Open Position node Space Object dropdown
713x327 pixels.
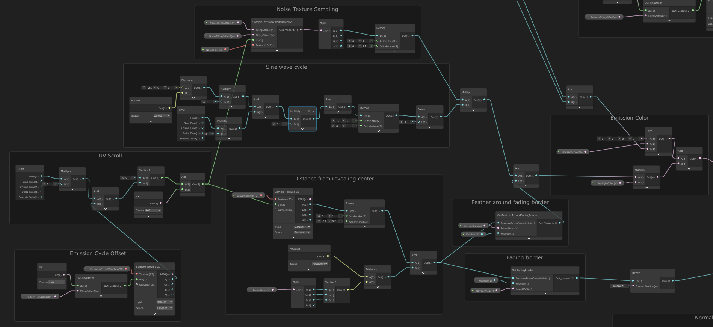click(x=162, y=116)
